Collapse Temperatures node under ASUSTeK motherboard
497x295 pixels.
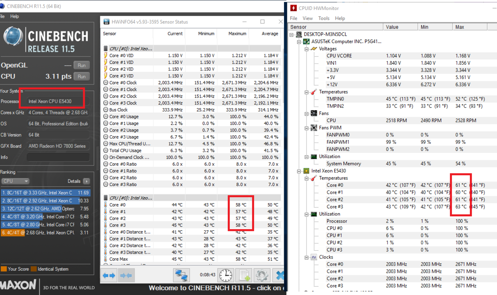(x=306, y=92)
